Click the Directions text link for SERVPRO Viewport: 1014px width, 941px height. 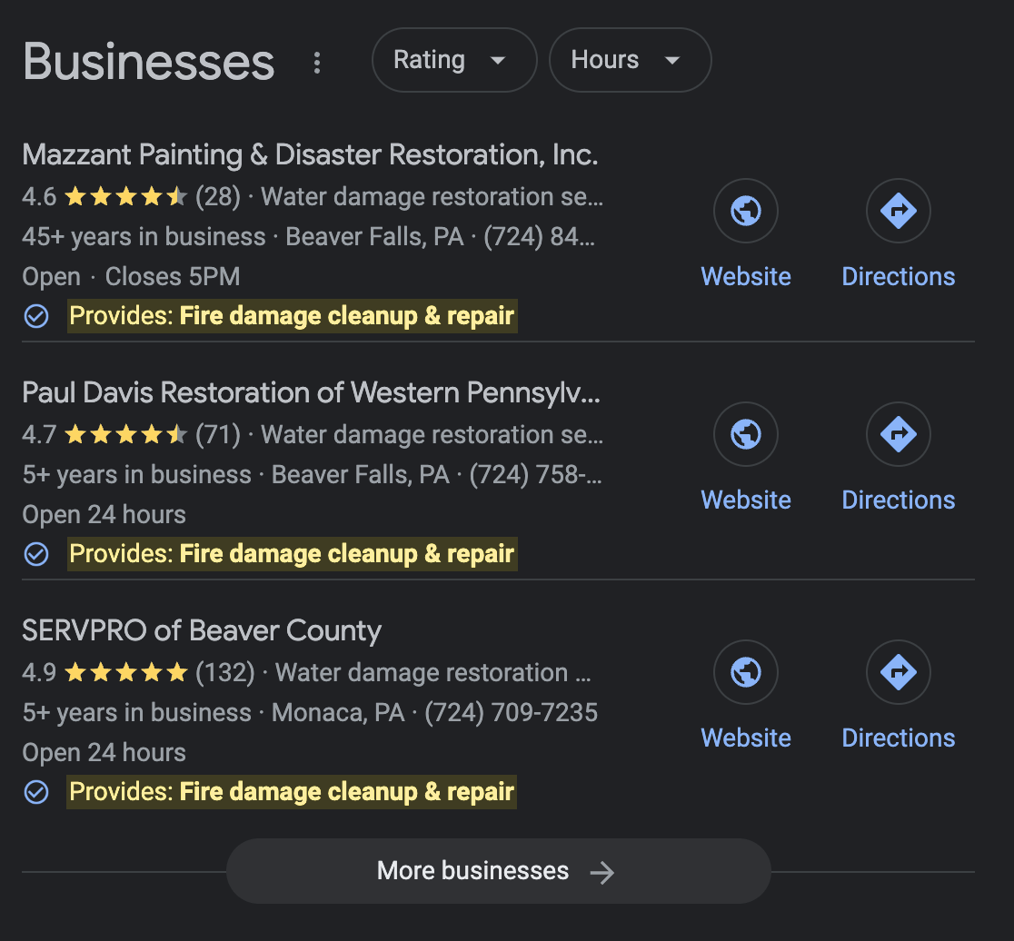click(898, 738)
